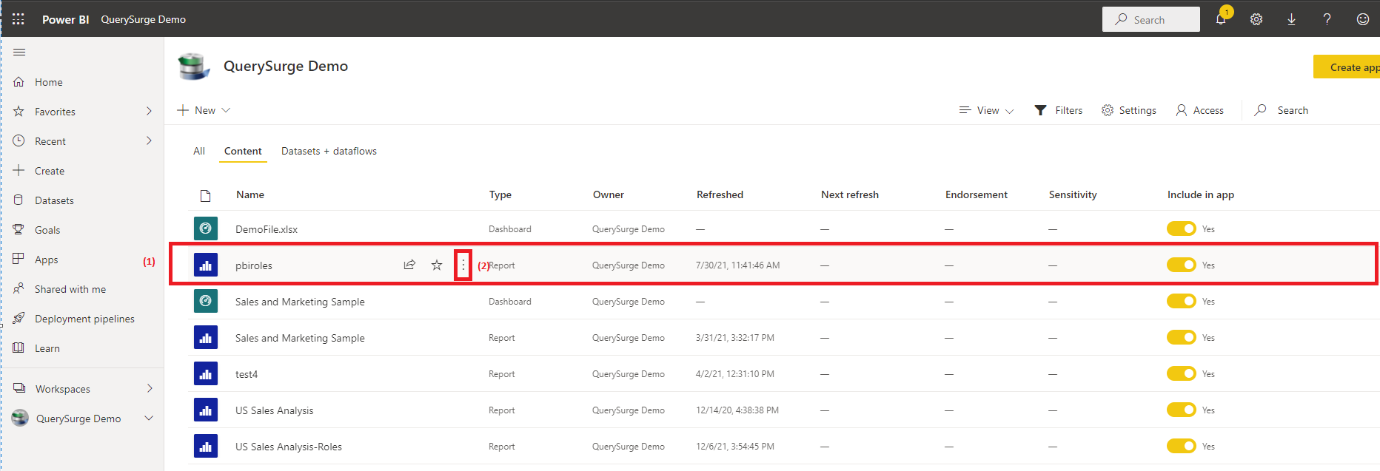
Task: Click the report icon for pbiroles
Action: click(x=206, y=265)
